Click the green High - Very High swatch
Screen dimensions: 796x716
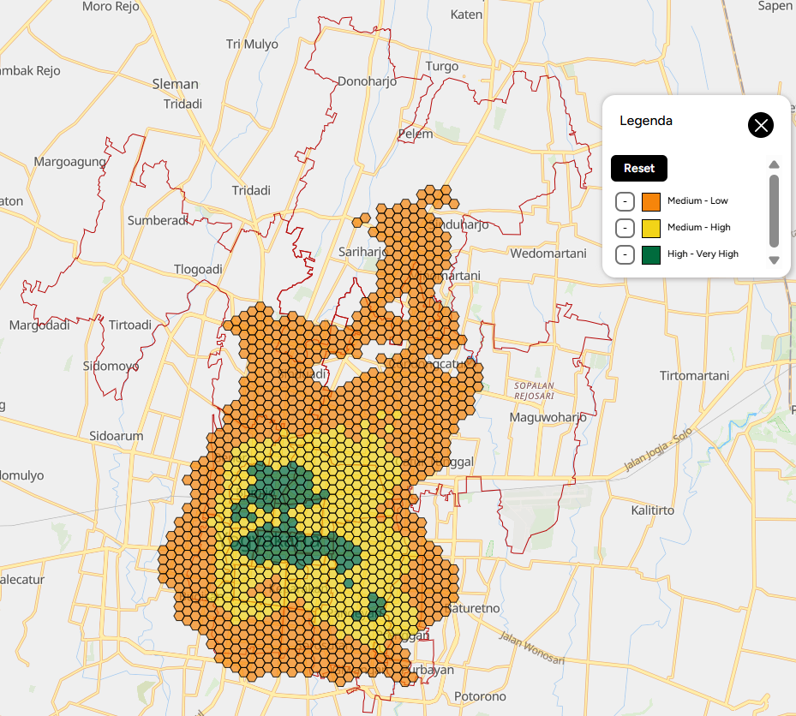point(651,254)
